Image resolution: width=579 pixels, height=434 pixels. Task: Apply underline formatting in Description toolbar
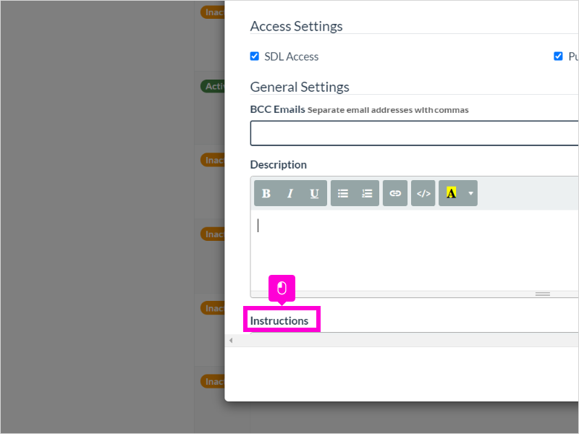(x=314, y=193)
